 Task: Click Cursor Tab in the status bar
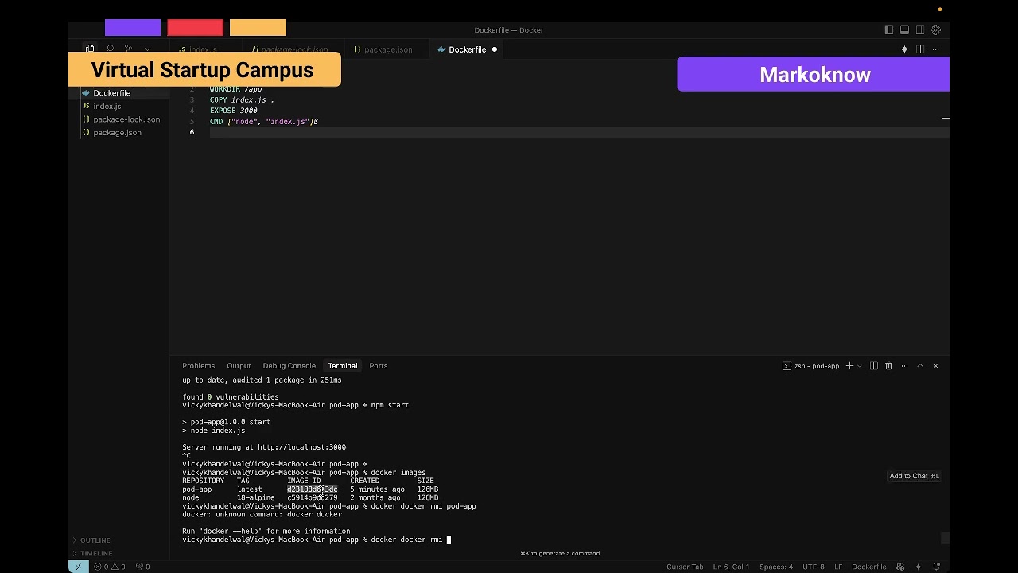coord(685,567)
